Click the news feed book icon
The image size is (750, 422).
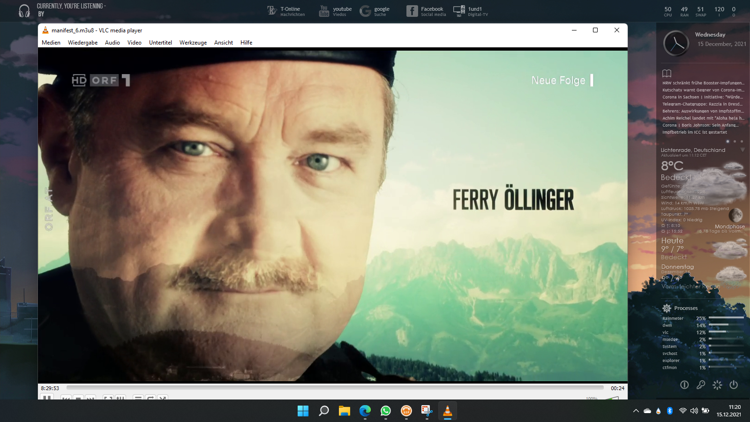point(667,73)
